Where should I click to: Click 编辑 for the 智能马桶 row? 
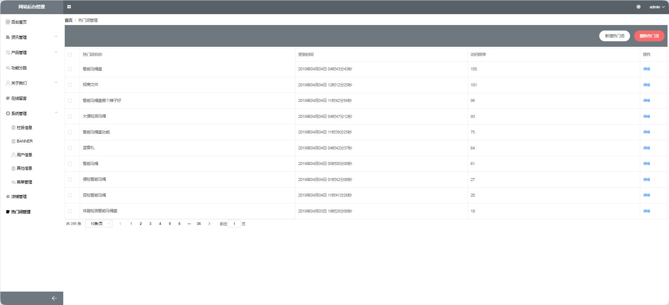tap(646, 164)
